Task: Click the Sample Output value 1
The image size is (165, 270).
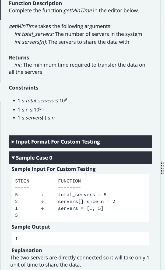Action: [x=16, y=239]
